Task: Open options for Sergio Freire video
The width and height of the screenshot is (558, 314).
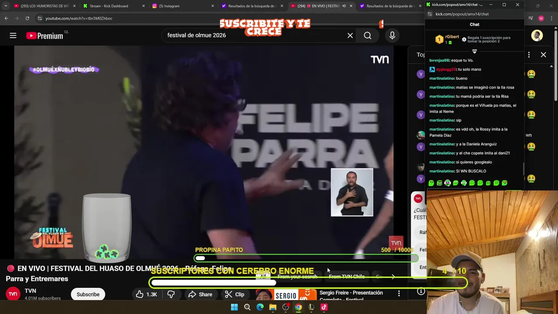Action: [x=399, y=294]
